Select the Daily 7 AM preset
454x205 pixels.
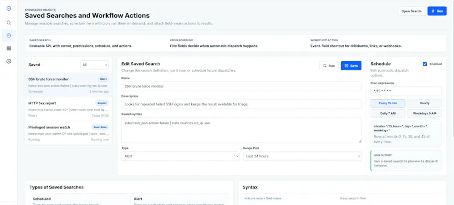click(388, 113)
